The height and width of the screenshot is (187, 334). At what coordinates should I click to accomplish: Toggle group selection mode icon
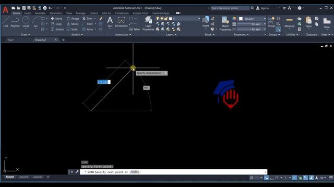coord(278,29)
